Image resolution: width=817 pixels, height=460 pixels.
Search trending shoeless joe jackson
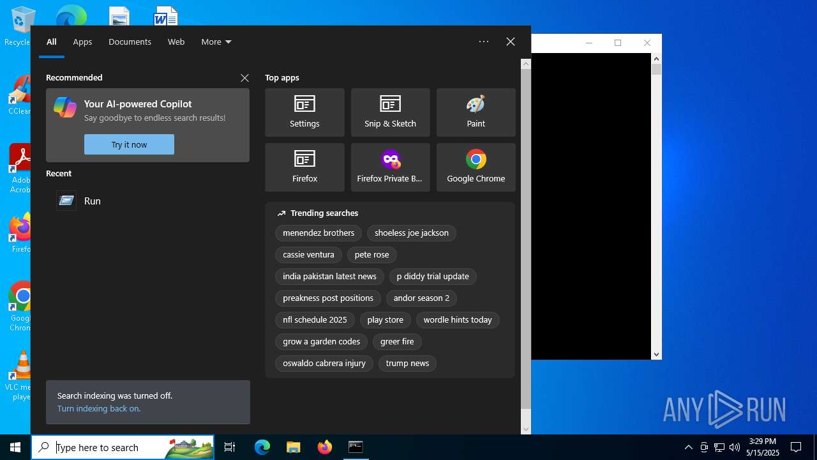click(x=412, y=233)
